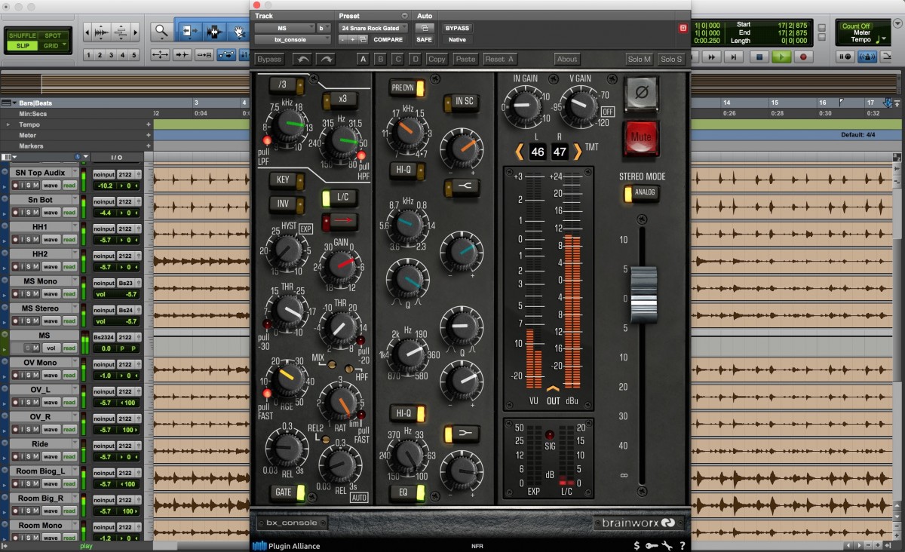Image resolution: width=905 pixels, height=552 pixels.
Task: Open the bx_console plugin selector dropdown
Action: click(293, 39)
